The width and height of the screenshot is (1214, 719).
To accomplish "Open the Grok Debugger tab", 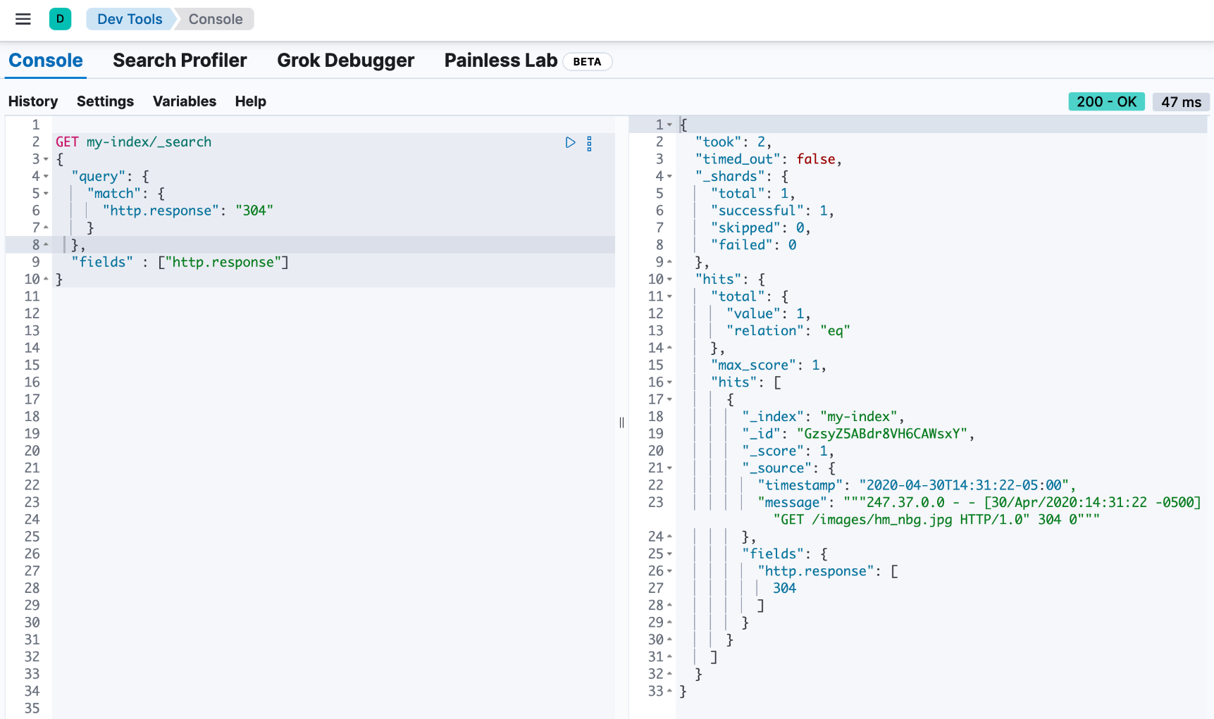I will point(345,61).
